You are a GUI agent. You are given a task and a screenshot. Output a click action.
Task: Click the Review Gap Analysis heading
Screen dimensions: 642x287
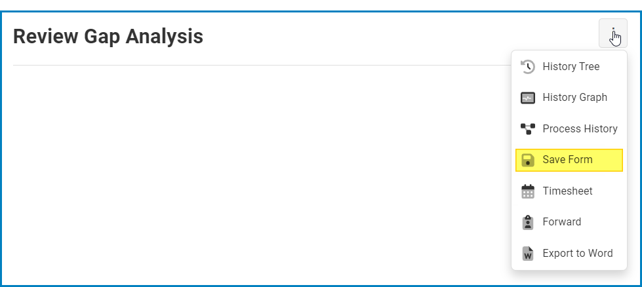[108, 37]
